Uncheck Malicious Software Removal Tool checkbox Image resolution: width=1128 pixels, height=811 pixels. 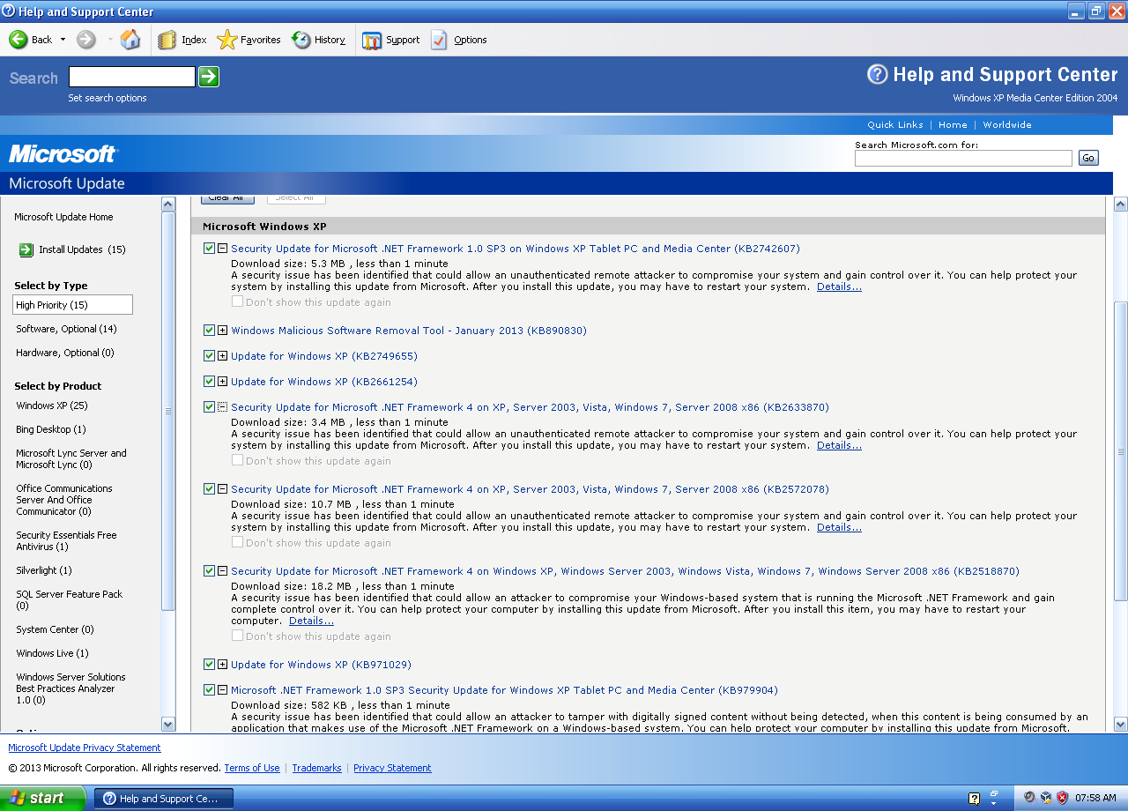point(209,331)
